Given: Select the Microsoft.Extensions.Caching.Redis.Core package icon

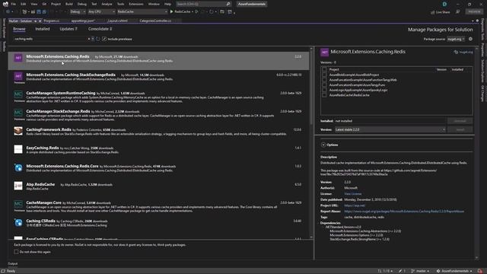Looking at the screenshot, I should coord(18,167).
